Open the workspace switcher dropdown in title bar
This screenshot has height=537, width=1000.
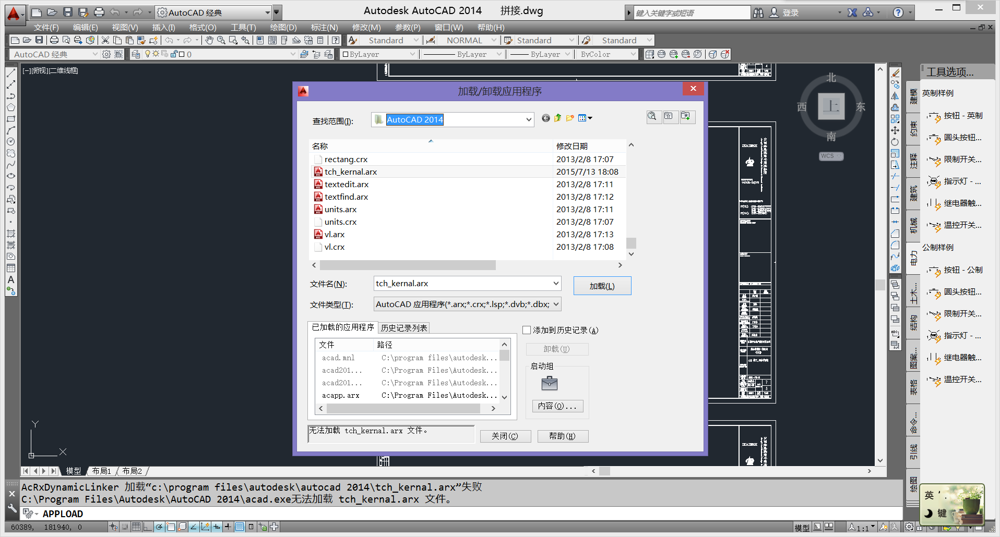(267, 13)
